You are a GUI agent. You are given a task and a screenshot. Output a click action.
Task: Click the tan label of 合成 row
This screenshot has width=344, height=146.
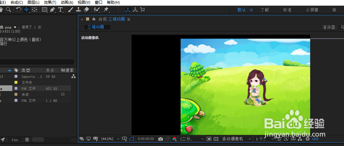click(16, 94)
